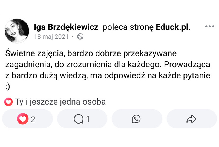Viewport: 219px width, 147px height.
Task: Open comments with the speech bubble icon
Action: (79, 119)
